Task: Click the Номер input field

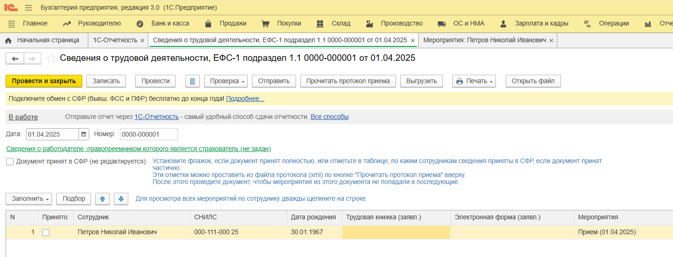Action: pos(149,134)
